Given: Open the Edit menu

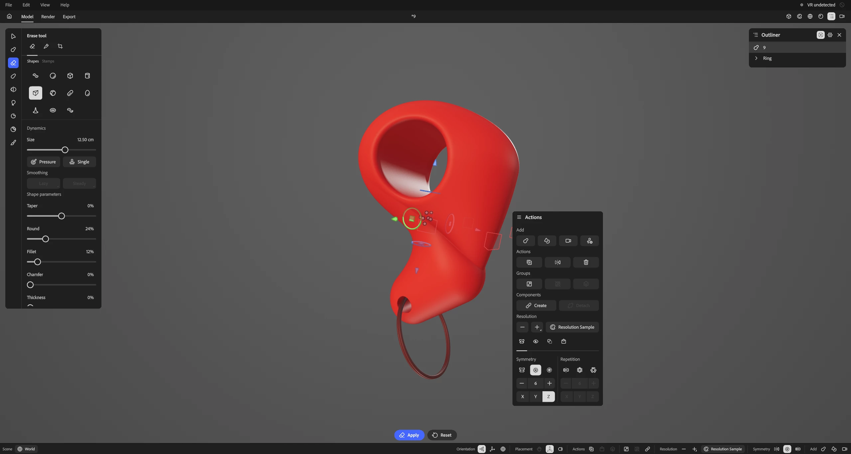Looking at the screenshot, I should 26,5.
